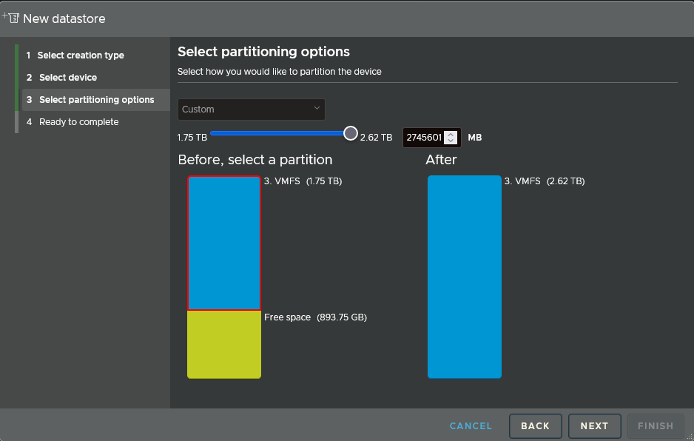This screenshot has height=441, width=694.
Task: Click the partition size slider handle
Action: (x=350, y=133)
